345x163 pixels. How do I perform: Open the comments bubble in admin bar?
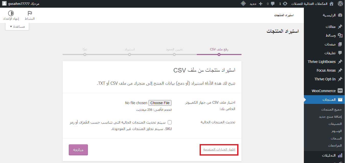(273, 4)
